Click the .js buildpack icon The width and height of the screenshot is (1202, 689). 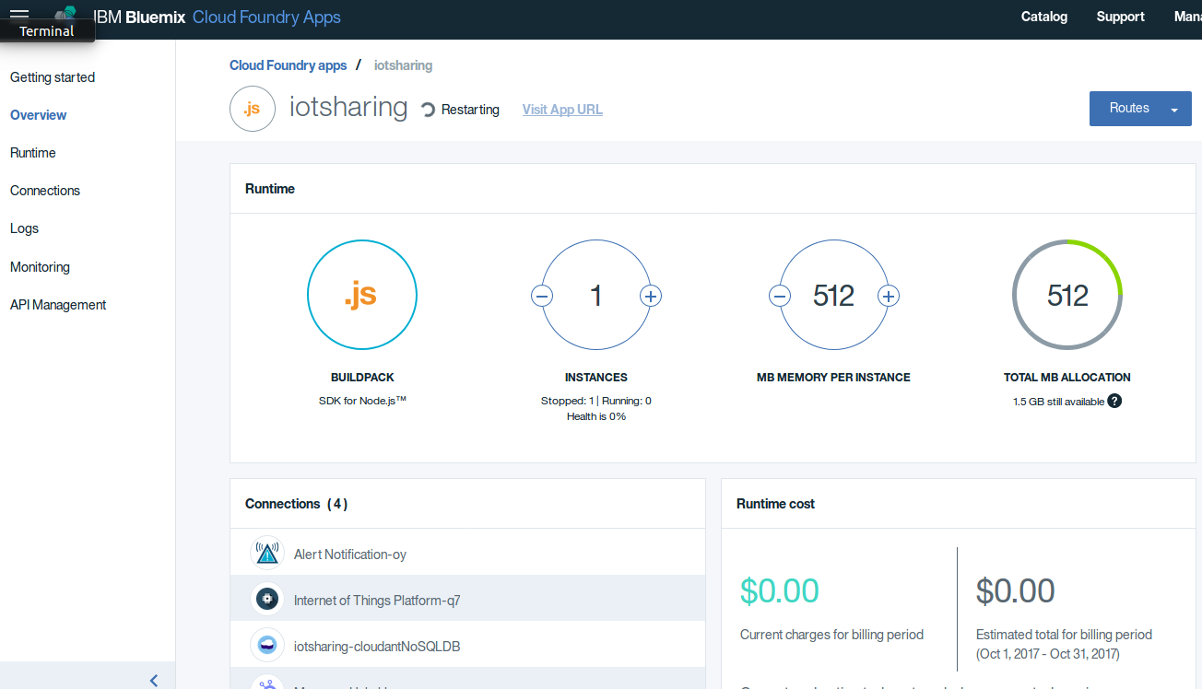click(361, 295)
